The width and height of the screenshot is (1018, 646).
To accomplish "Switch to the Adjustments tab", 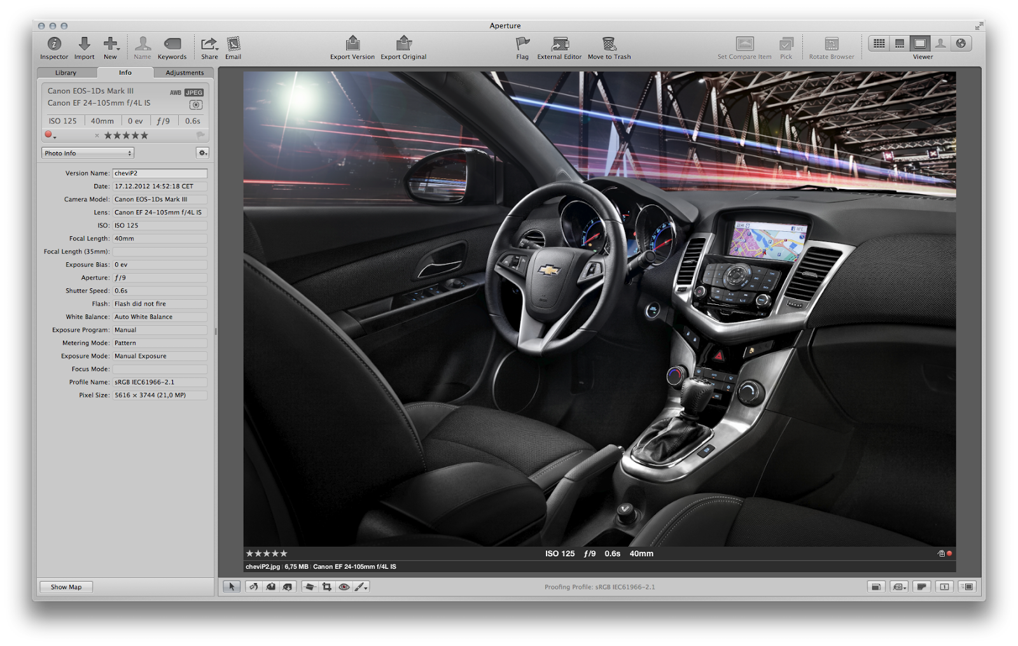I will click(185, 73).
